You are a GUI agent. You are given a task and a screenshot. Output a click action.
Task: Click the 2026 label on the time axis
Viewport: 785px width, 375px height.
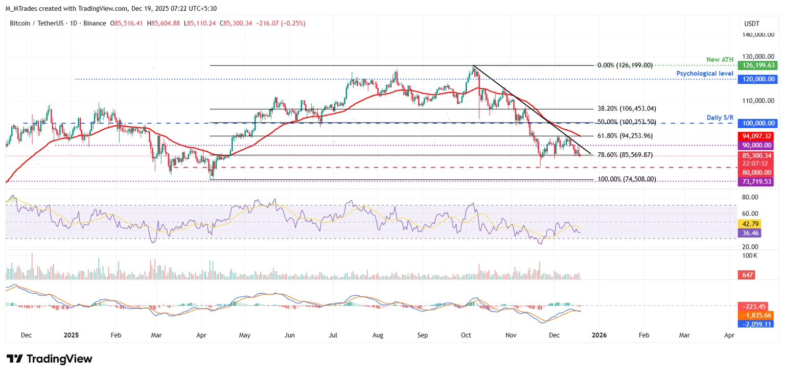(599, 335)
